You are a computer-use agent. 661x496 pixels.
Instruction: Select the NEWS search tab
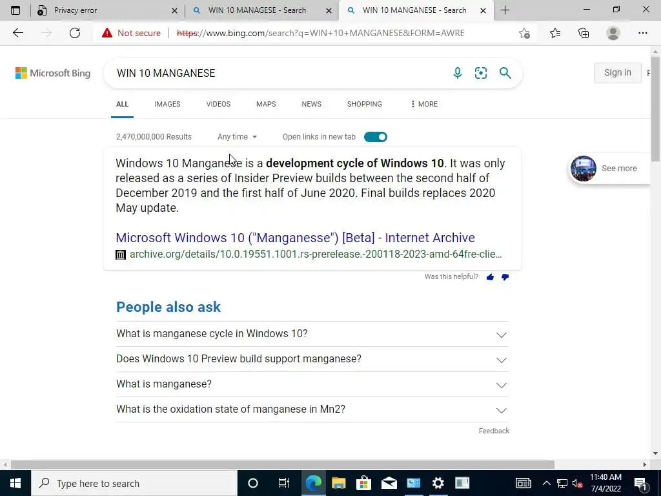312,104
